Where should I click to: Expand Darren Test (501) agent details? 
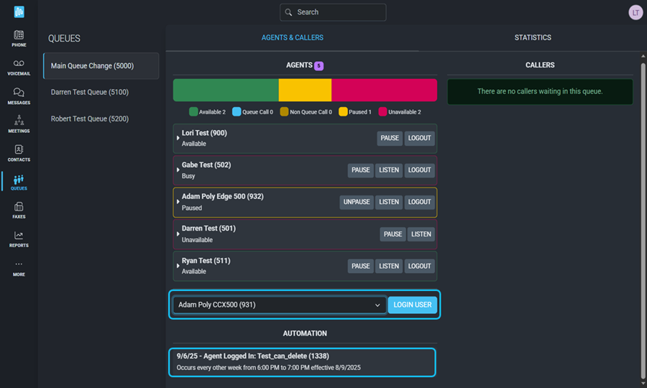[178, 234]
